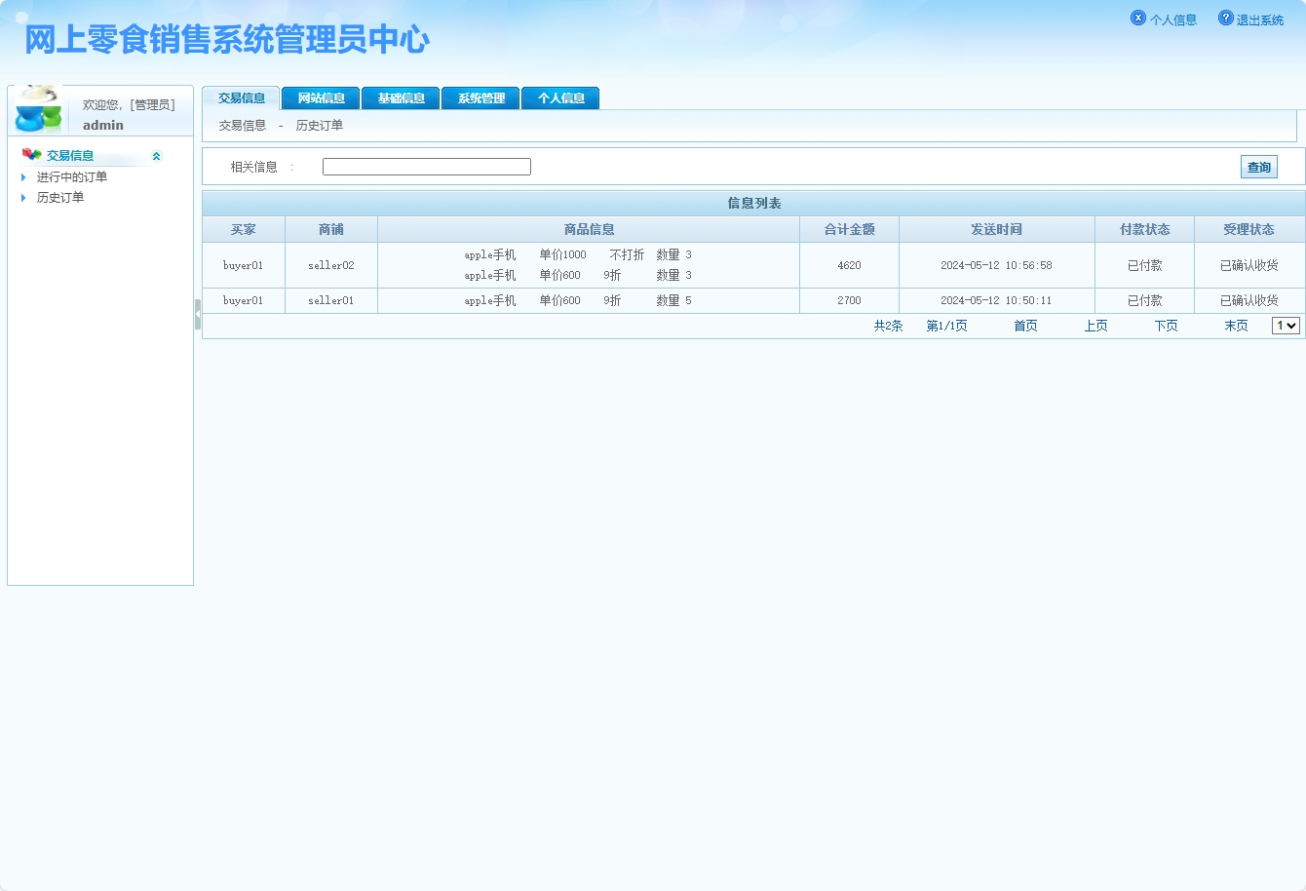The image size is (1306, 891).
Task: Click the arrow icon before 进行中的订单
Action: (22, 176)
